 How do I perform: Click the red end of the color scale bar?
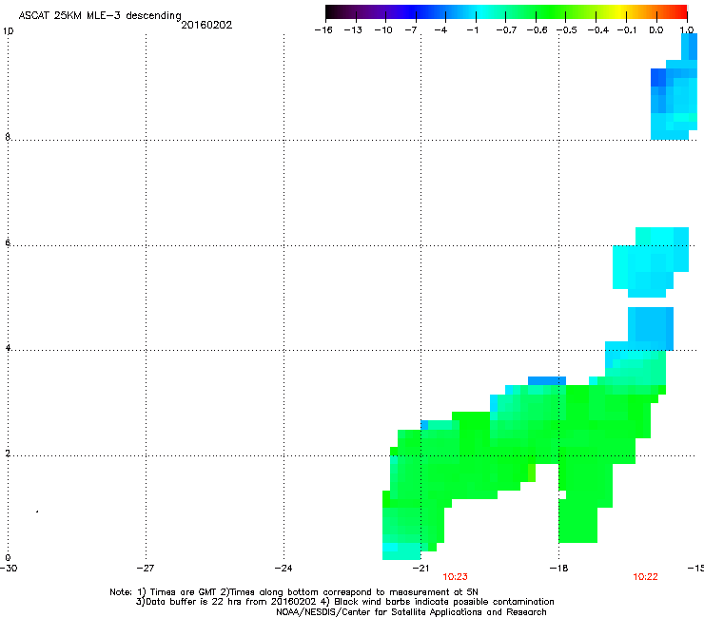click(681, 12)
